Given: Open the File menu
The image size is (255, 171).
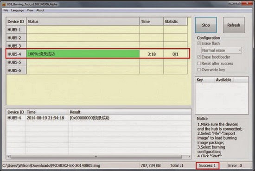Looking at the screenshot, I should 6,10.
